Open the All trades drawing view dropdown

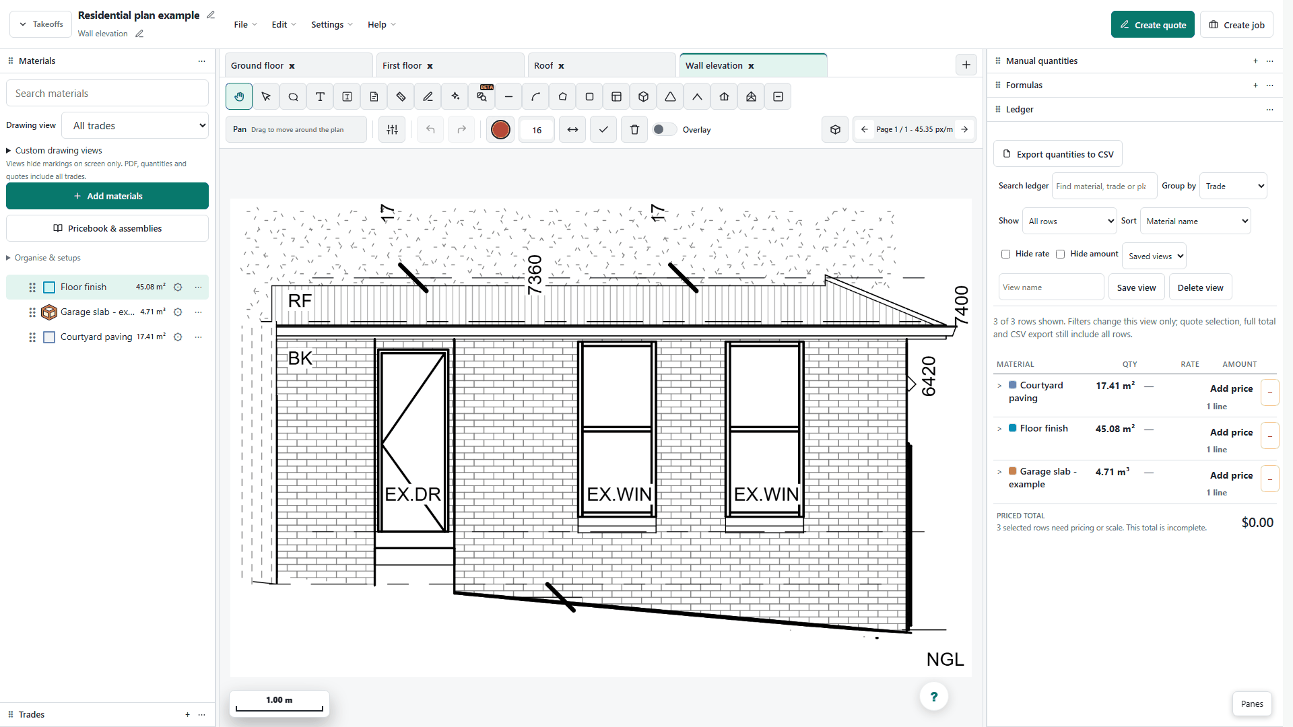[135, 126]
